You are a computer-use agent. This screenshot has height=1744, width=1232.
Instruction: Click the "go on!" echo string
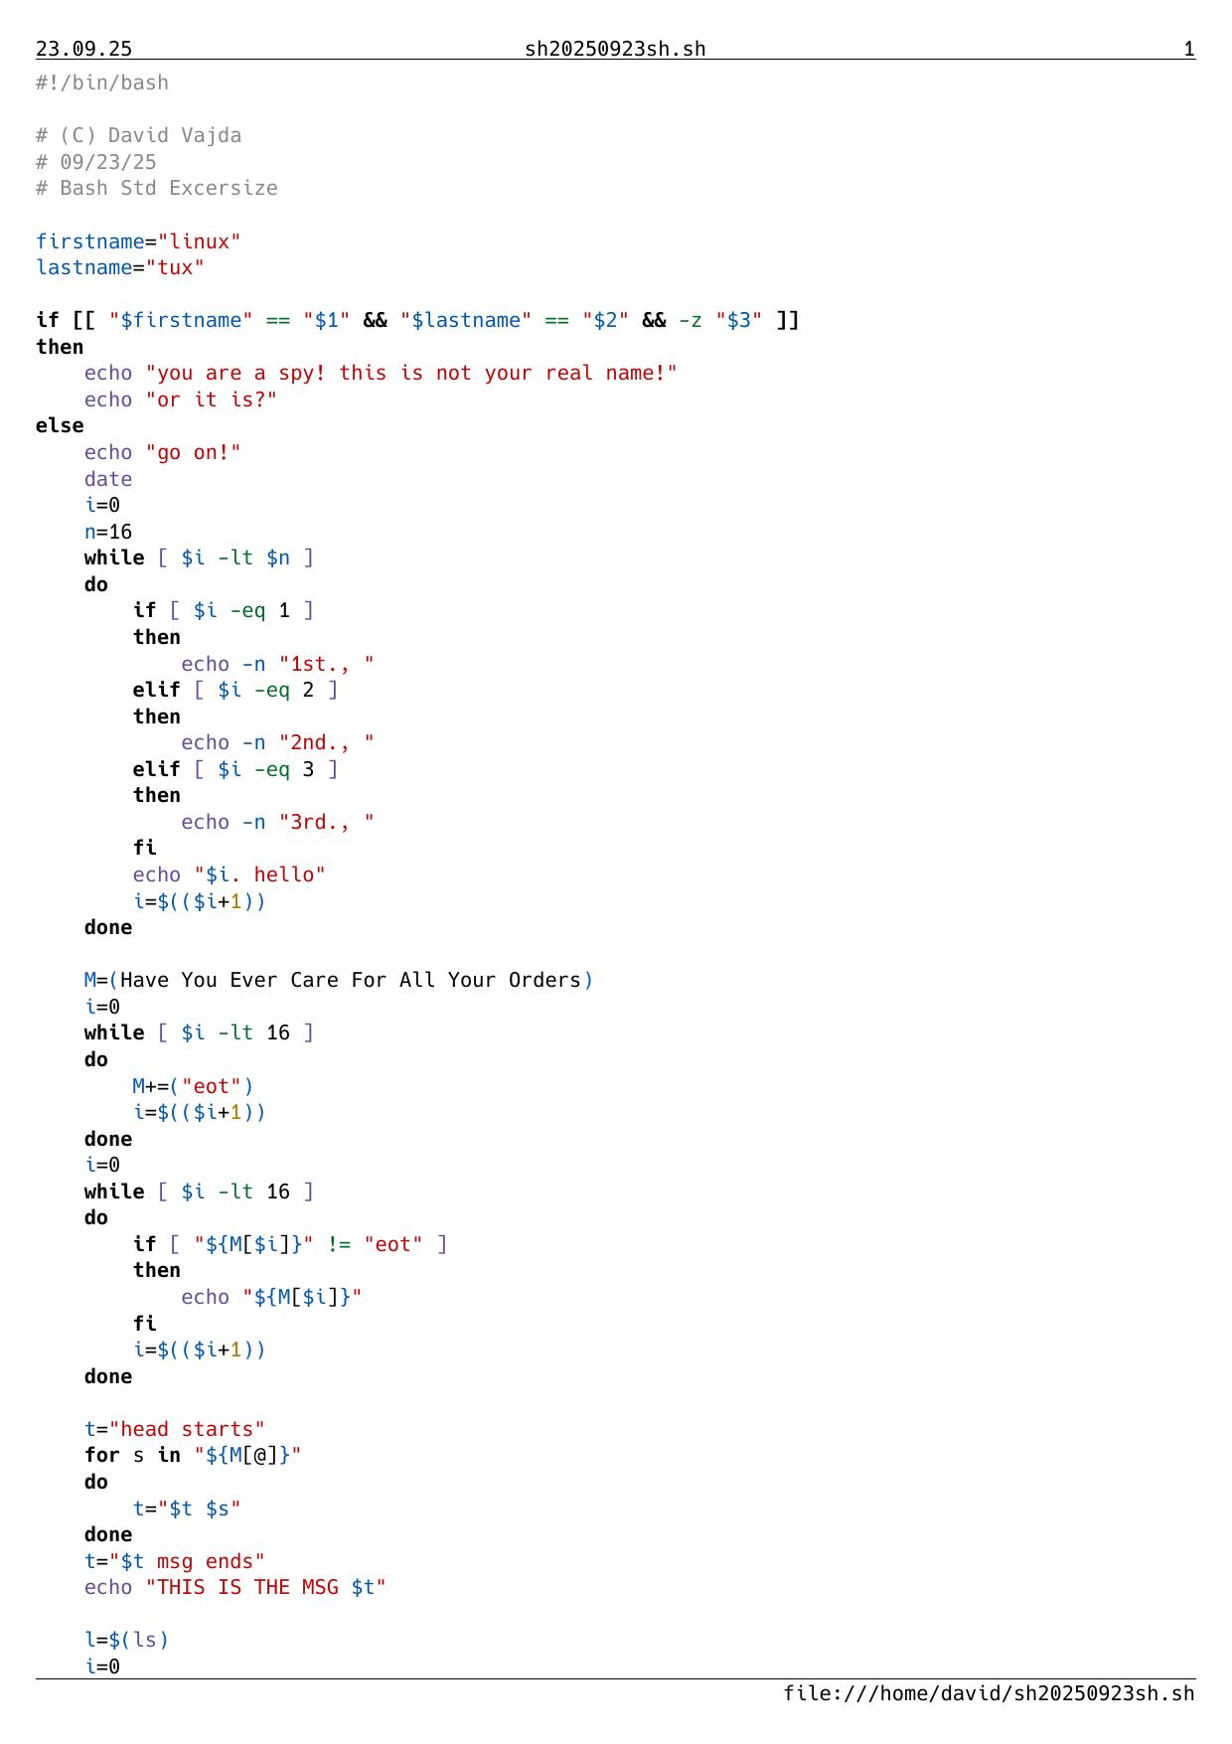[x=193, y=452]
